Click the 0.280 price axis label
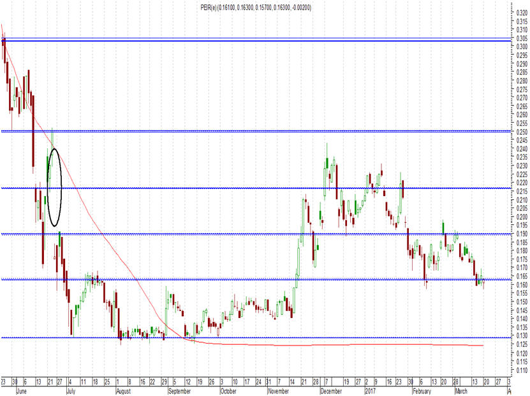 coord(522,81)
